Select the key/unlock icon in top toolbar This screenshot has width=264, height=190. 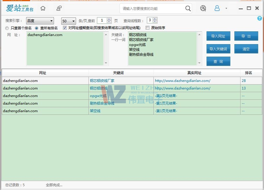pos(59,8)
